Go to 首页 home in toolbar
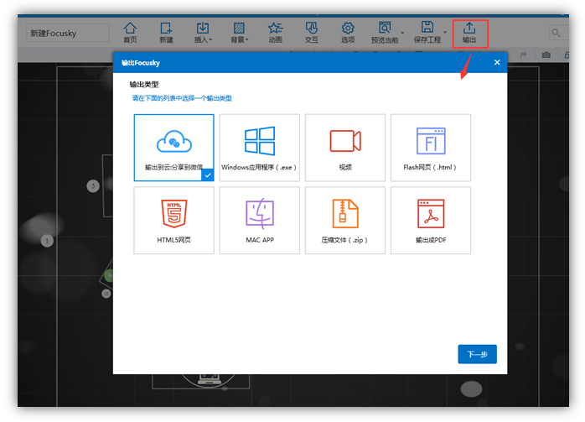This screenshot has width=585, height=422. pyautogui.click(x=130, y=33)
